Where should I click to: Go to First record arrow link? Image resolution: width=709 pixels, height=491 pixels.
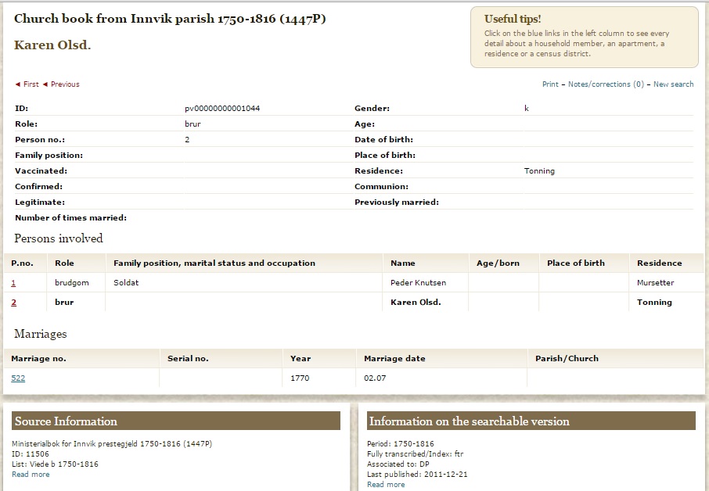[x=27, y=84]
